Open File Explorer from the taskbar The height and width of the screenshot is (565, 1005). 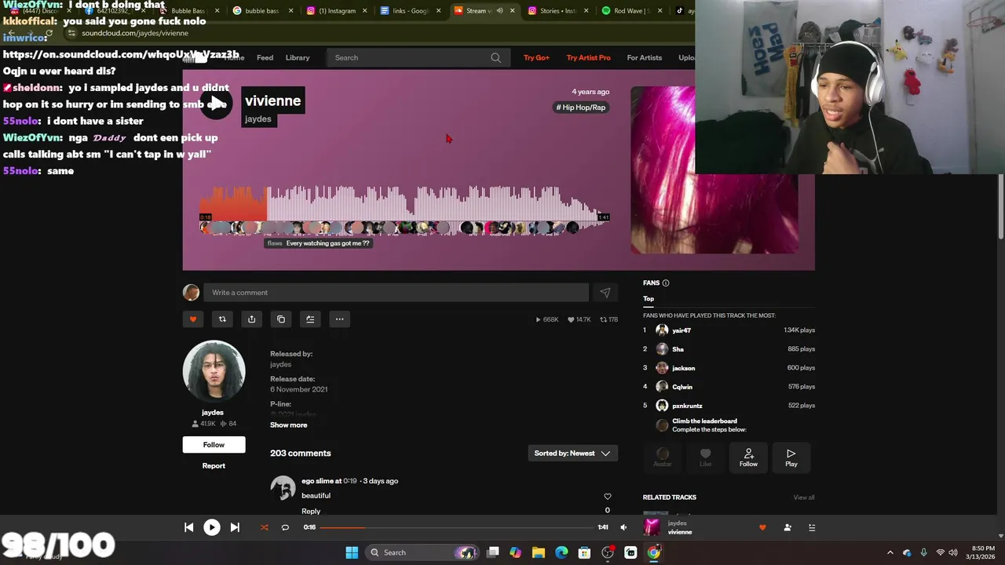click(x=539, y=552)
